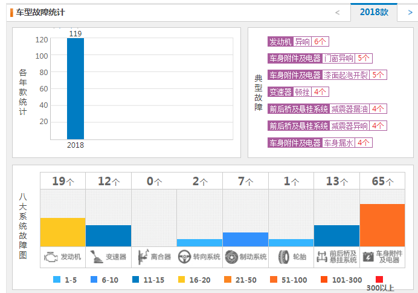Click the 6-10 legend color swatch
The image size is (418, 293).
(x=94, y=279)
